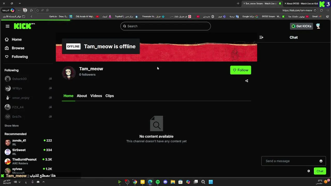Open Windows Start menu
The width and height of the screenshot is (331, 186).
pos(211,182)
